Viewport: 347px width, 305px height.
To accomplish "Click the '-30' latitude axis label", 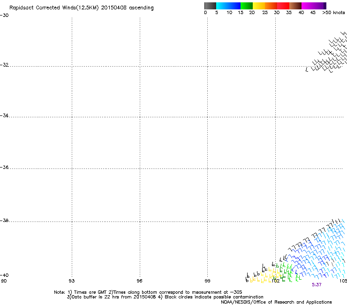I will [4, 15].
